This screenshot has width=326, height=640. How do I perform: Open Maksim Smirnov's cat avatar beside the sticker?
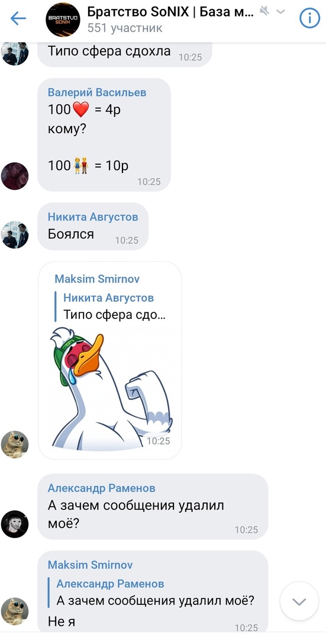point(15,444)
